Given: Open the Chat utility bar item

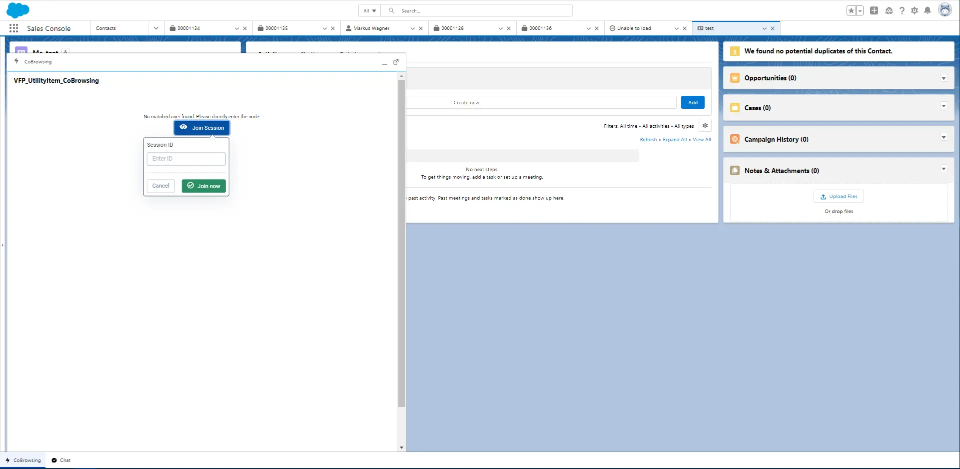Looking at the screenshot, I should pos(61,461).
